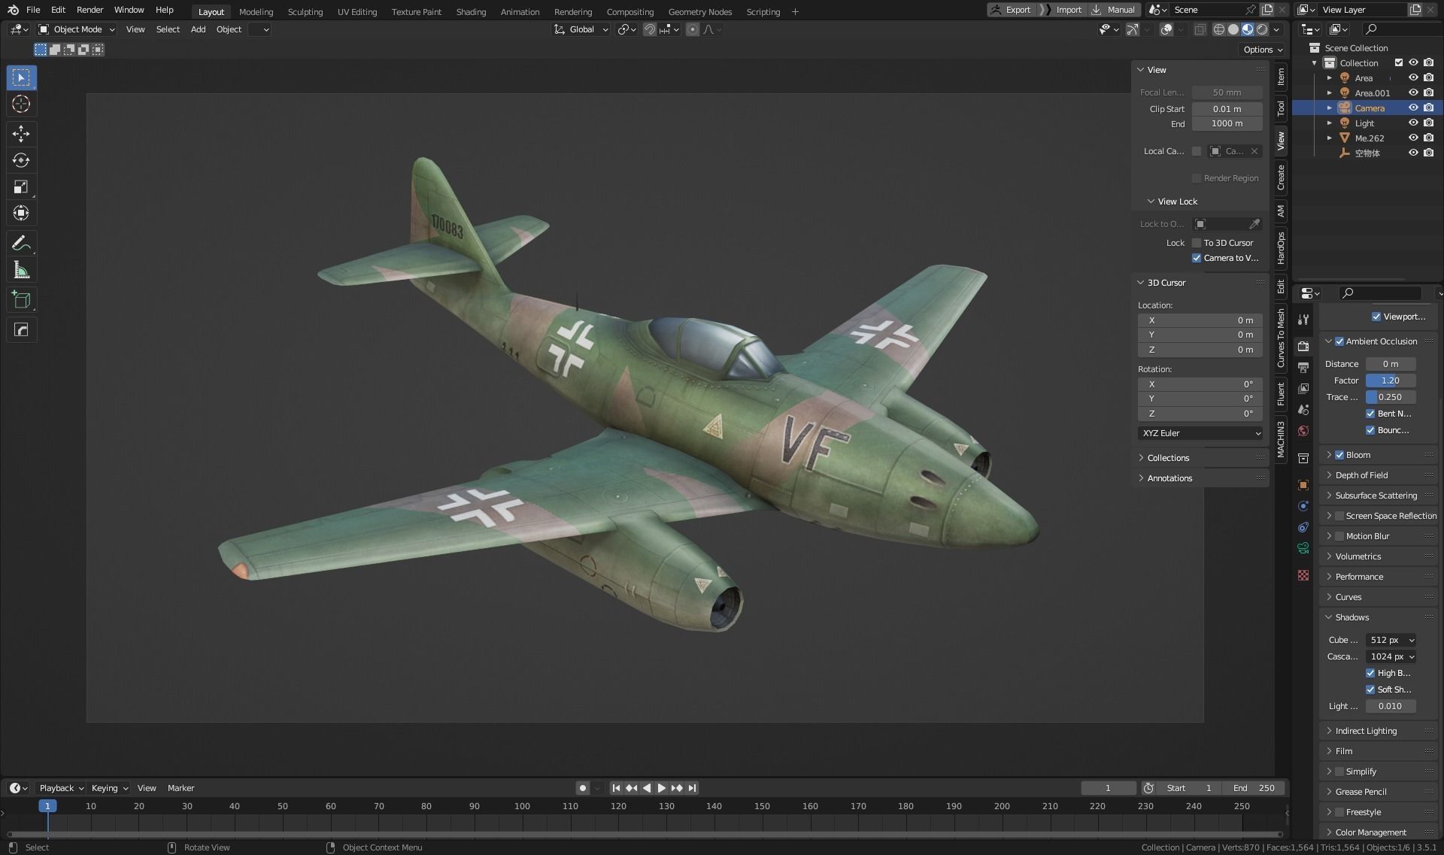Open the Render menu

pos(89,10)
